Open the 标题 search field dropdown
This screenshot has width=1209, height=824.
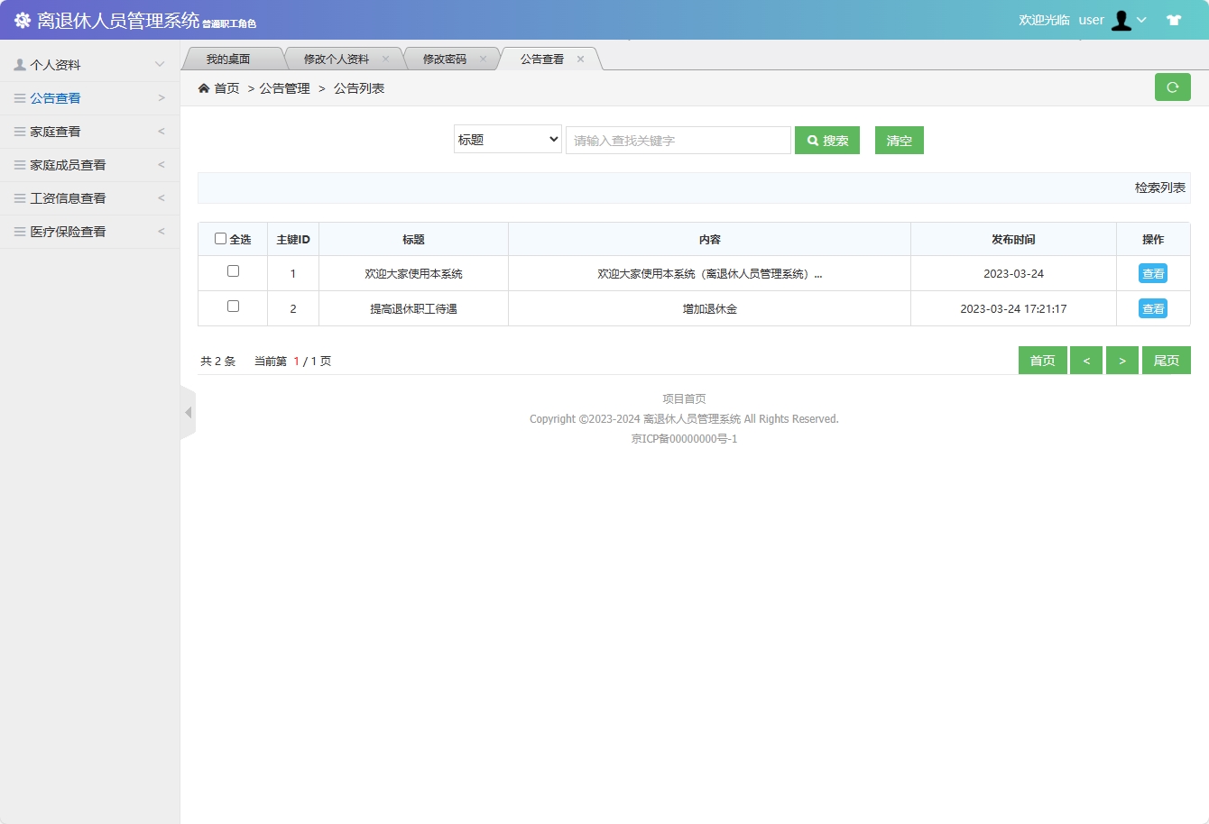click(x=507, y=140)
